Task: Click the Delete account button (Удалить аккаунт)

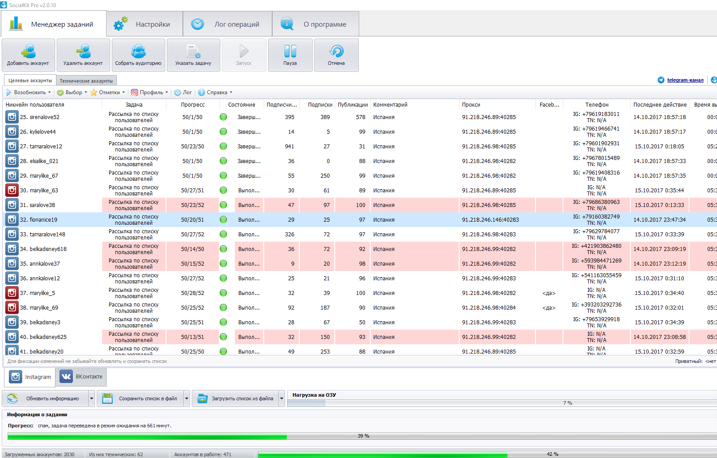Action: coord(83,55)
